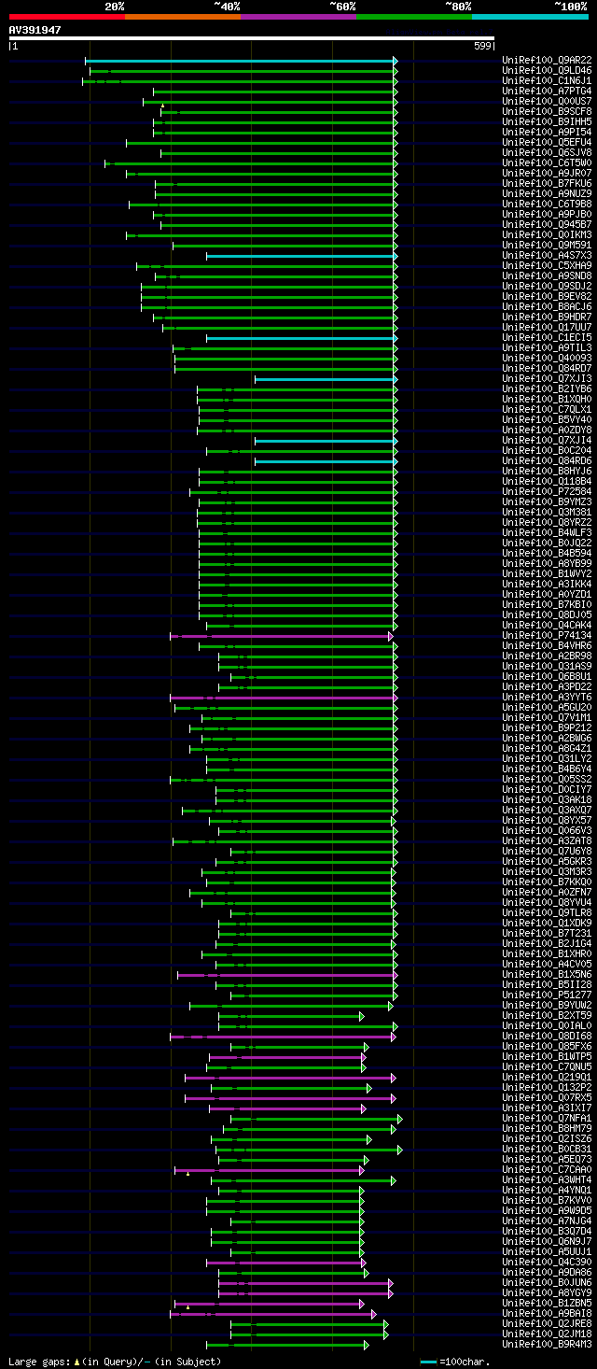The width and height of the screenshot is (597, 1369).
Task: Click the UniRef100_Q40093 label
Action: [x=547, y=358]
